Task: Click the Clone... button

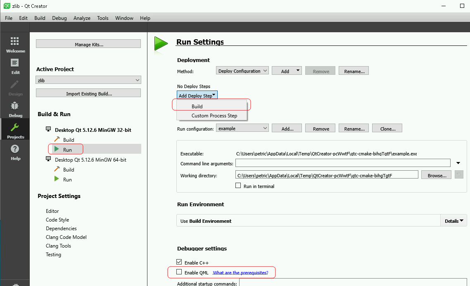Action: click(x=387, y=129)
